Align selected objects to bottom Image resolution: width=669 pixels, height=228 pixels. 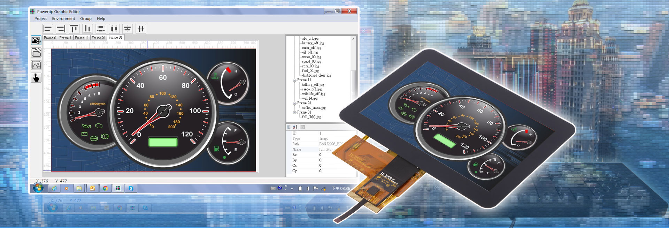(87, 29)
